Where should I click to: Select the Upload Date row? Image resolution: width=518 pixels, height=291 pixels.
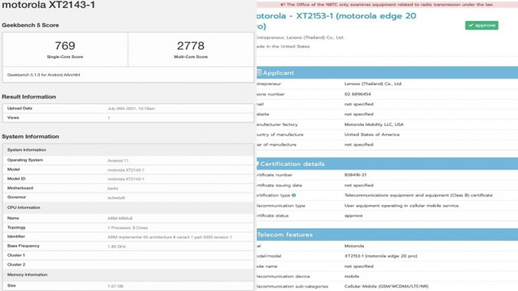click(x=20, y=108)
